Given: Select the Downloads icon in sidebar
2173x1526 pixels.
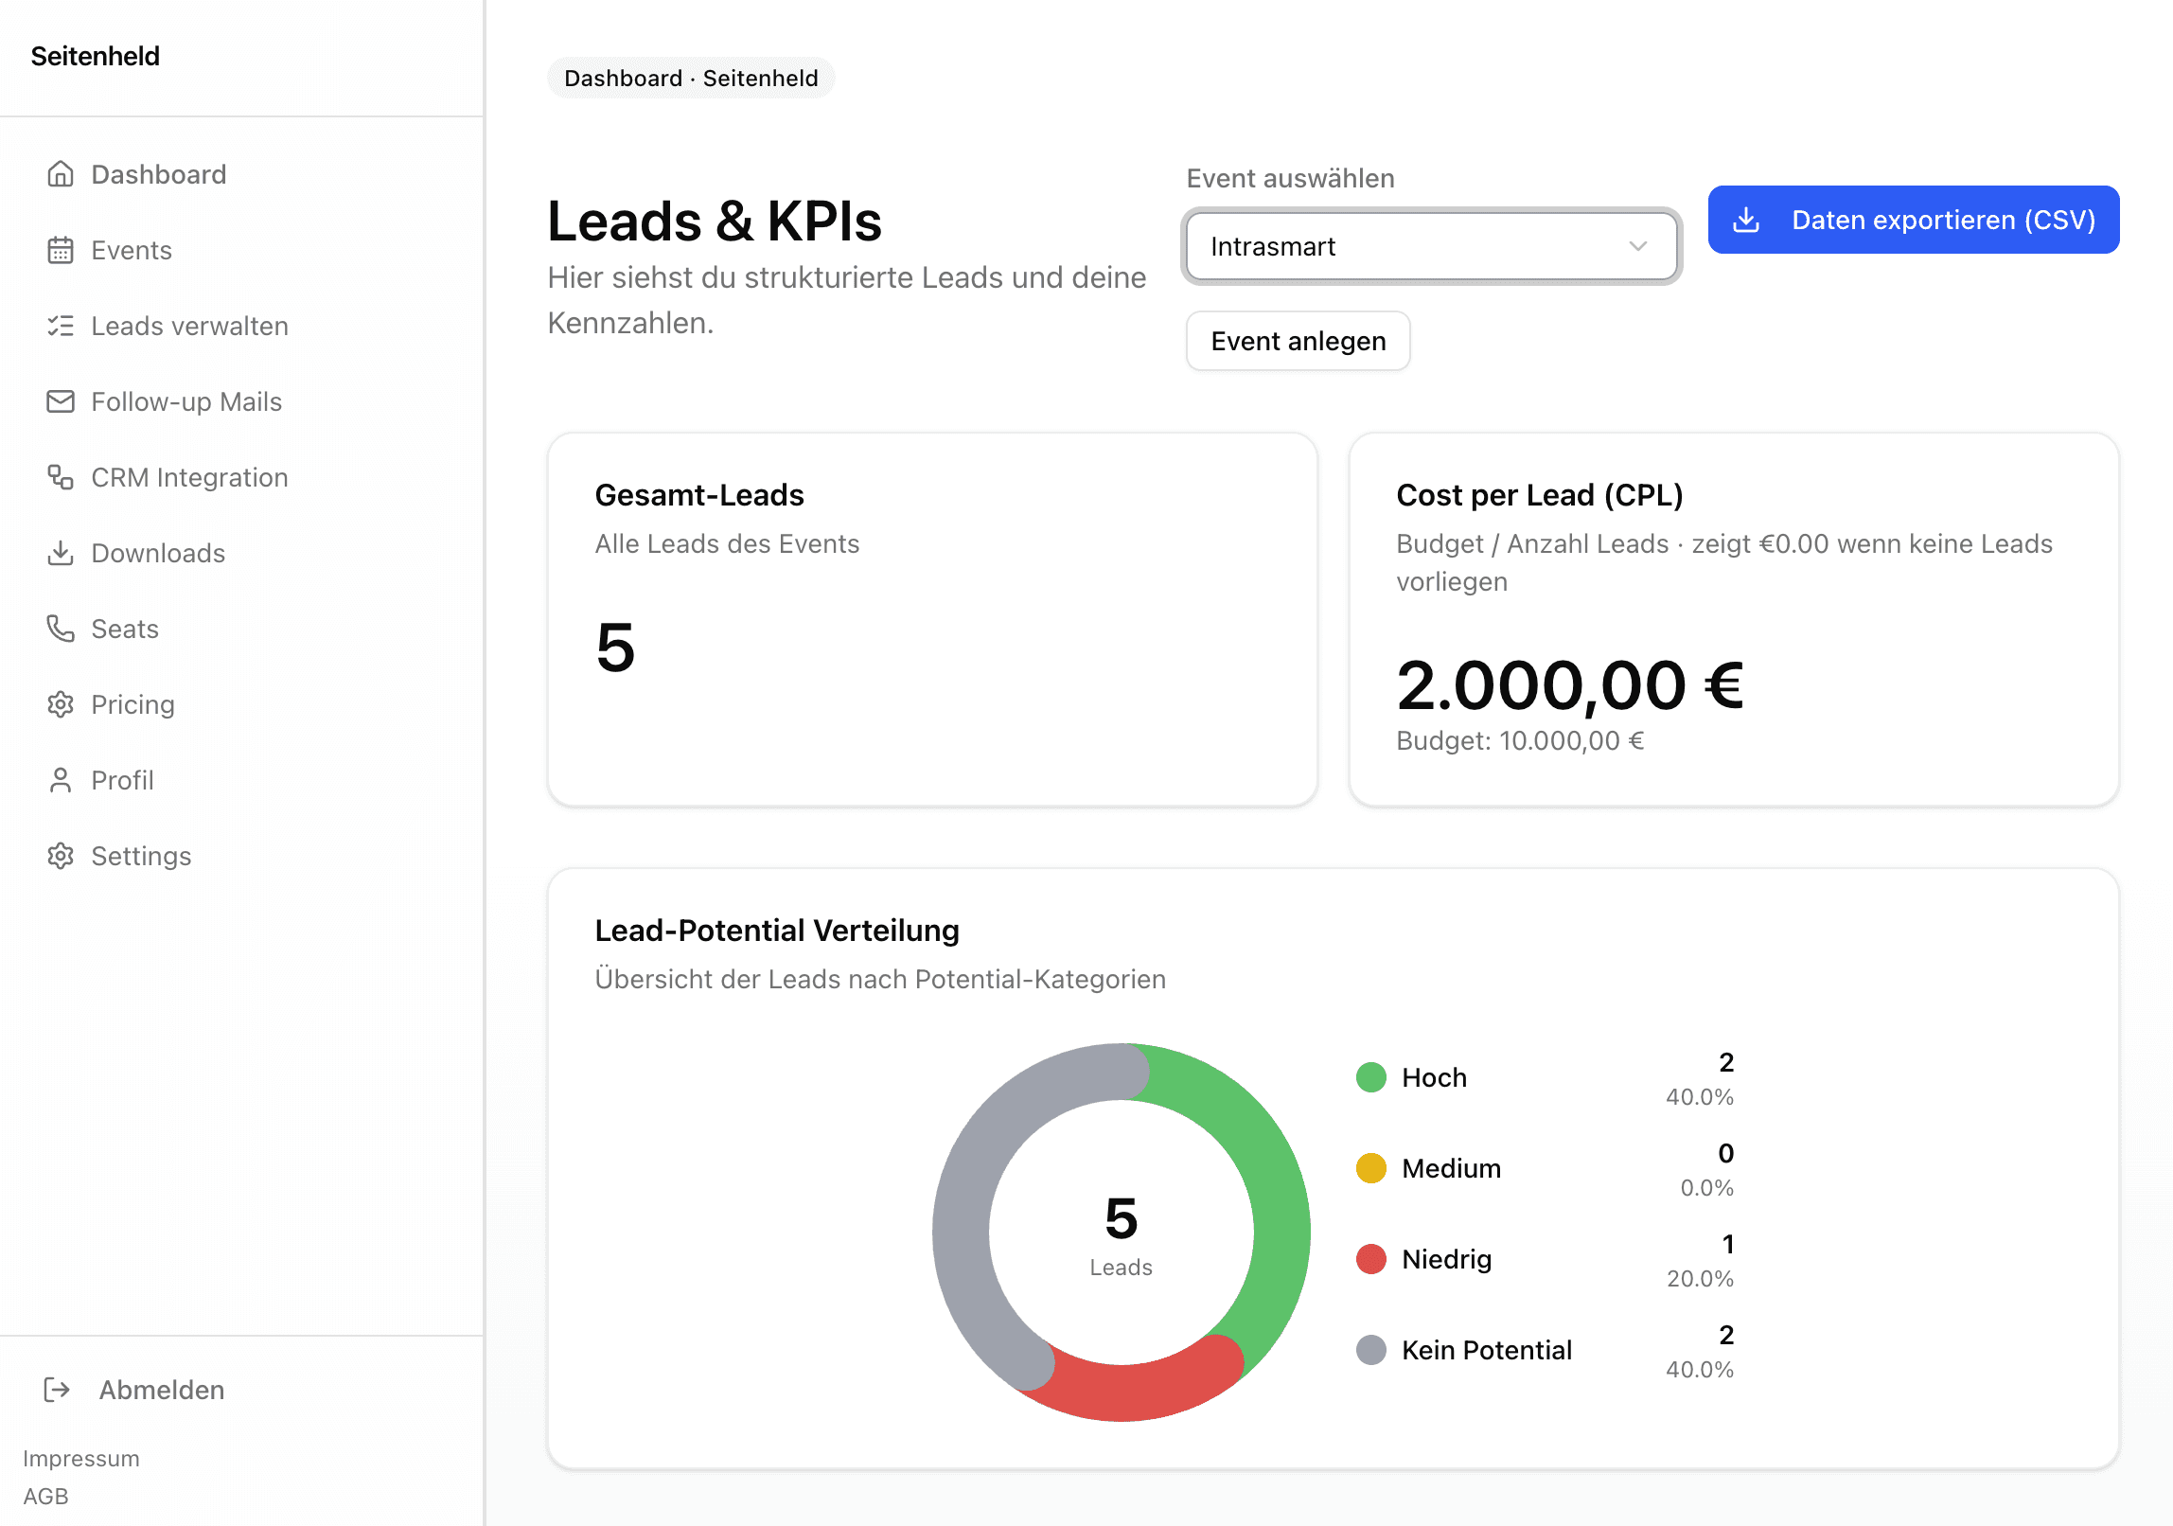Looking at the screenshot, I should pyautogui.click(x=61, y=553).
